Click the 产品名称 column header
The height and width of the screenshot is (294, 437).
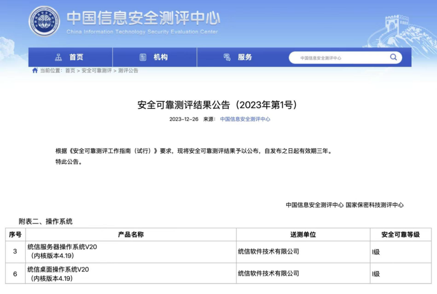[x=131, y=235]
